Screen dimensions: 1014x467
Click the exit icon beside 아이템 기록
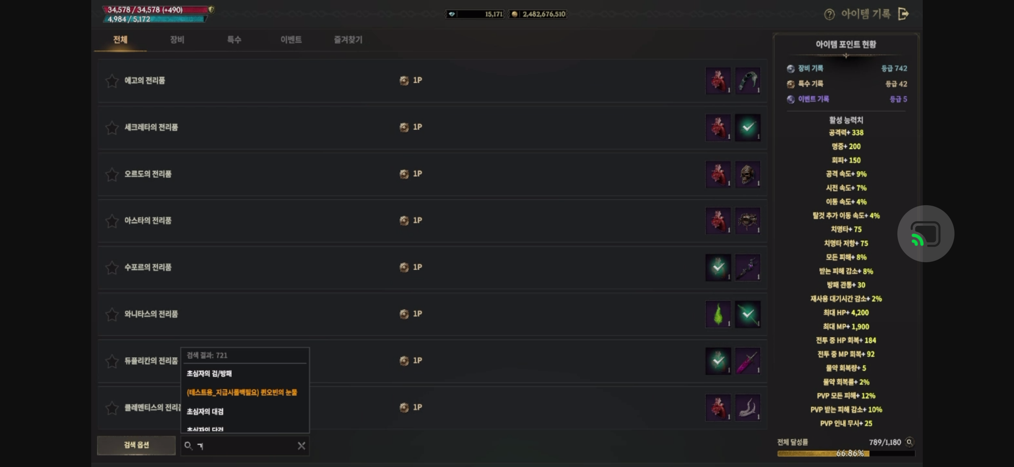pos(903,14)
